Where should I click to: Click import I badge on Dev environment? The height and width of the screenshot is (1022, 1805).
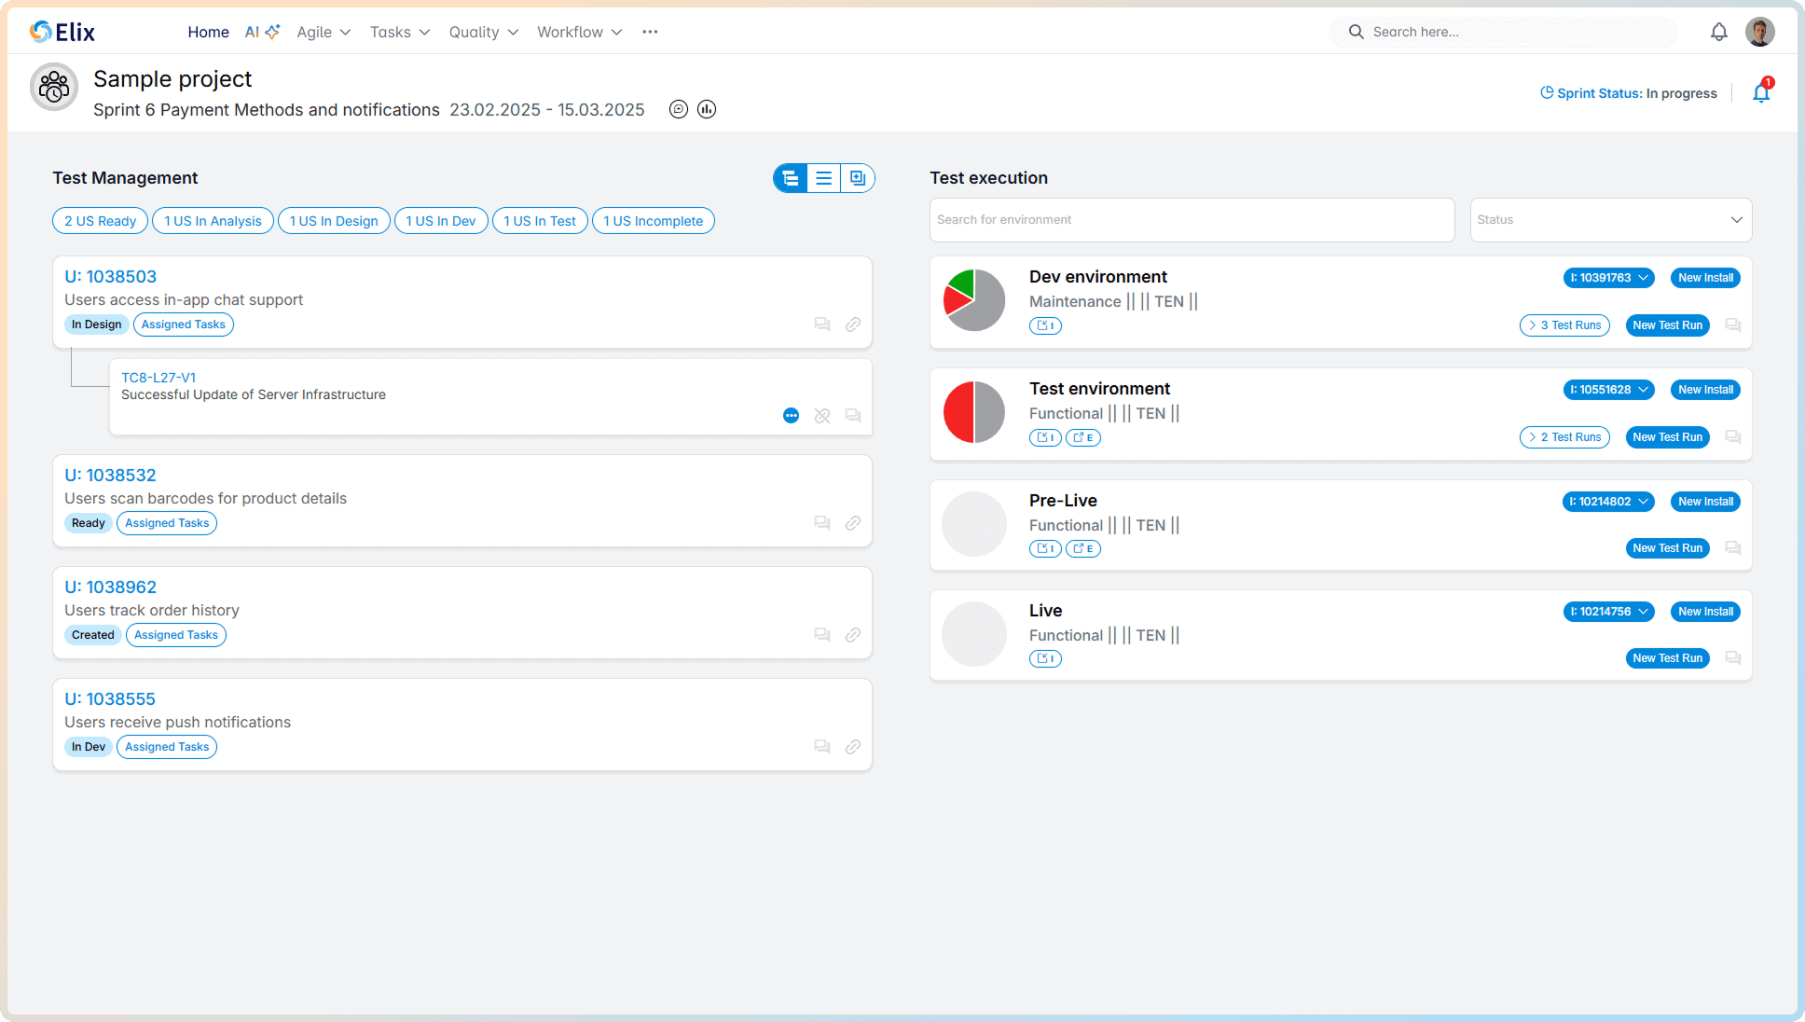(1045, 325)
